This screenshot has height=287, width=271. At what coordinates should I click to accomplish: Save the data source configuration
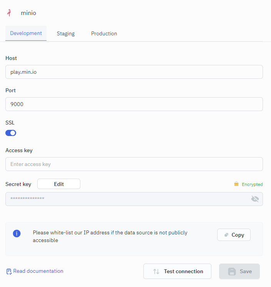[x=239, y=271]
